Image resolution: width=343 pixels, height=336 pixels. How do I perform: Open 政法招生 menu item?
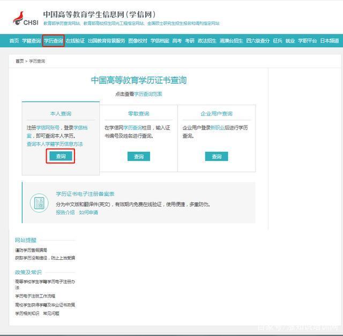coord(207,41)
